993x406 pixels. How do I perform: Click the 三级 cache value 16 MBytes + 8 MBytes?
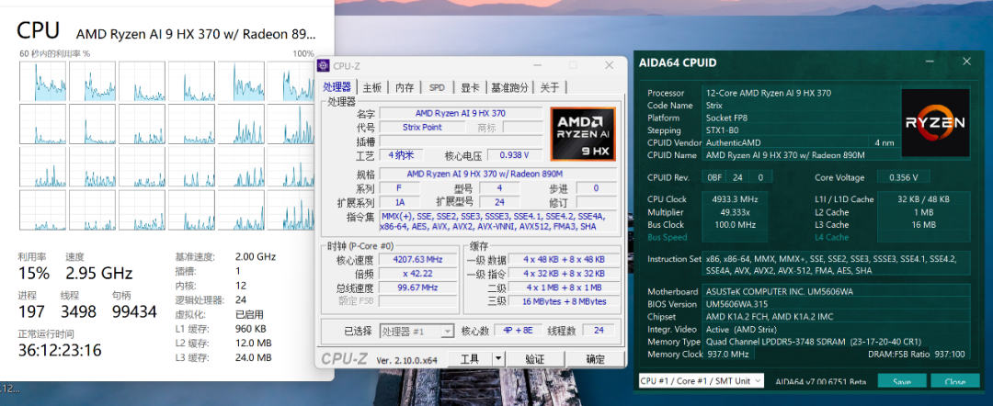point(564,301)
